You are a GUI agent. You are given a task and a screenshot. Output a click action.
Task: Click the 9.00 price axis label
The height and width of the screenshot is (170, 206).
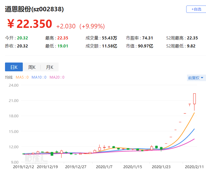coord(15,162)
